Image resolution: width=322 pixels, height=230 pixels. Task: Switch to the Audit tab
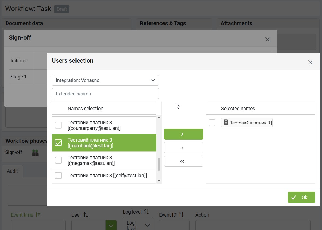pos(12,171)
